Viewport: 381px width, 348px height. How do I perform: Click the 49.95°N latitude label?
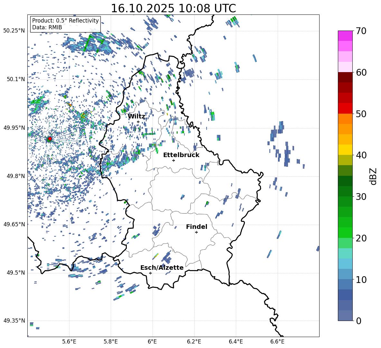pos(14,128)
